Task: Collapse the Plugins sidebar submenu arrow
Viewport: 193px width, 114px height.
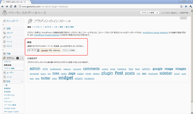Action: 22,58
